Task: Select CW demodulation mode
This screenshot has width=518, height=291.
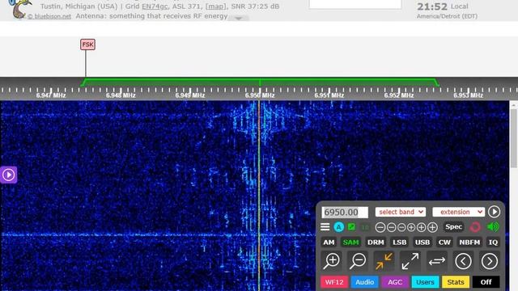Action: [x=444, y=242]
